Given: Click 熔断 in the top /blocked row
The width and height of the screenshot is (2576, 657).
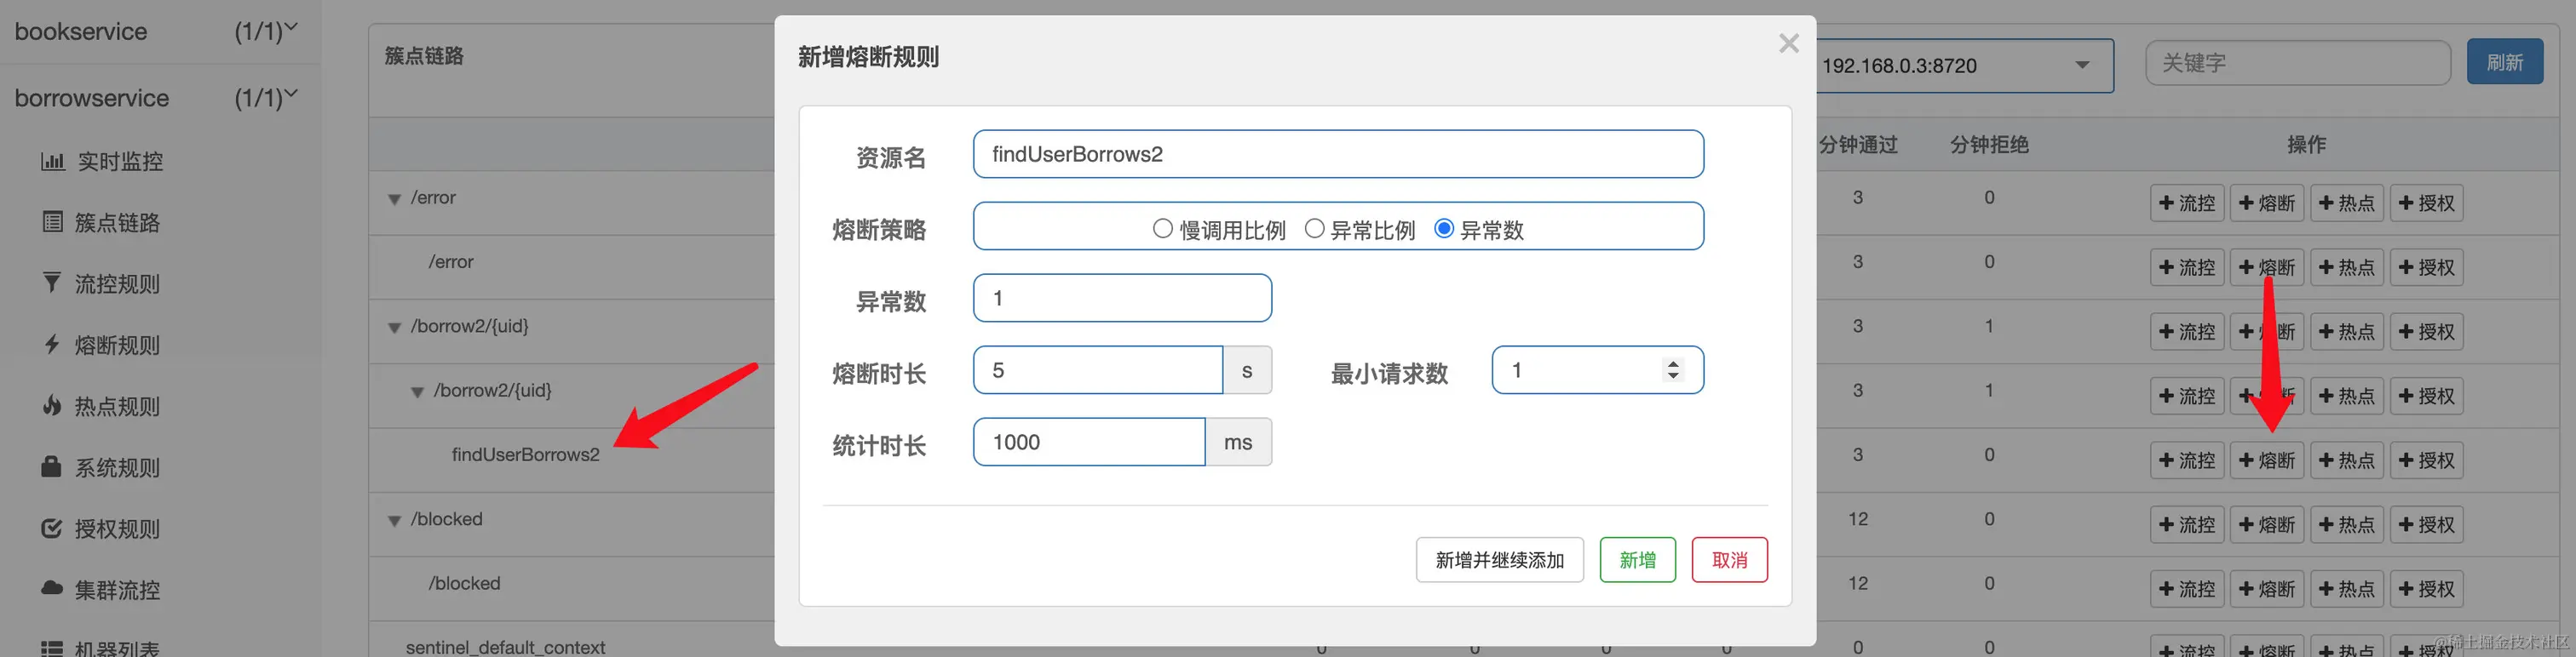Looking at the screenshot, I should [x=2267, y=524].
